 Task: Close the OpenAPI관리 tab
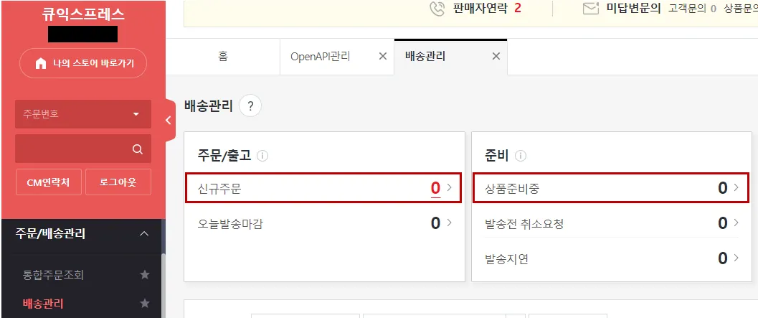tap(383, 56)
